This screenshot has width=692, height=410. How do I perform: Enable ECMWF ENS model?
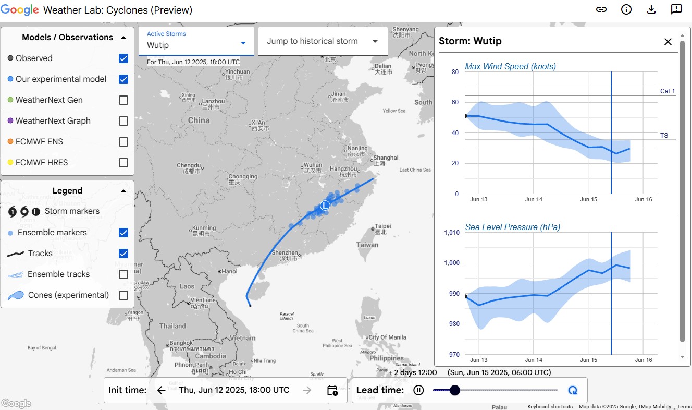(123, 142)
